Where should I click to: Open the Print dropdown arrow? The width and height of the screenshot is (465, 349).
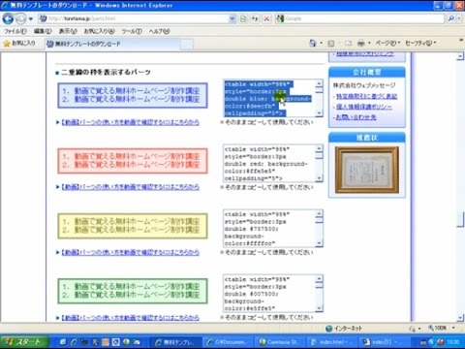coord(369,43)
